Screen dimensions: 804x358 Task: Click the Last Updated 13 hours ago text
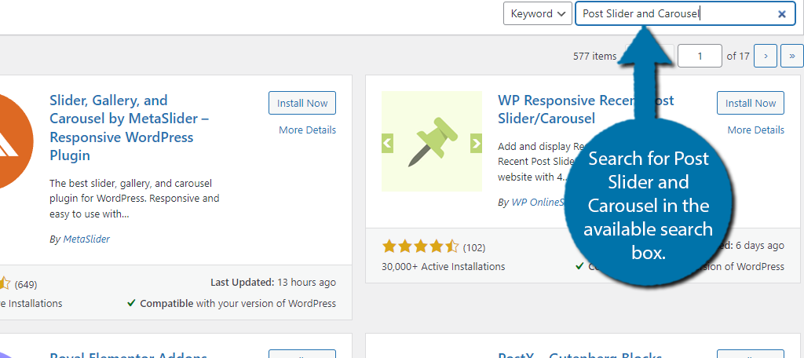[x=273, y=282]
